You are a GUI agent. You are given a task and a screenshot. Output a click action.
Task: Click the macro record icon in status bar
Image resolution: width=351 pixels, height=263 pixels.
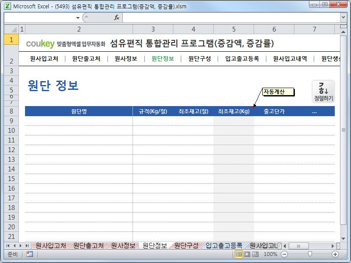tap(29, 254)
